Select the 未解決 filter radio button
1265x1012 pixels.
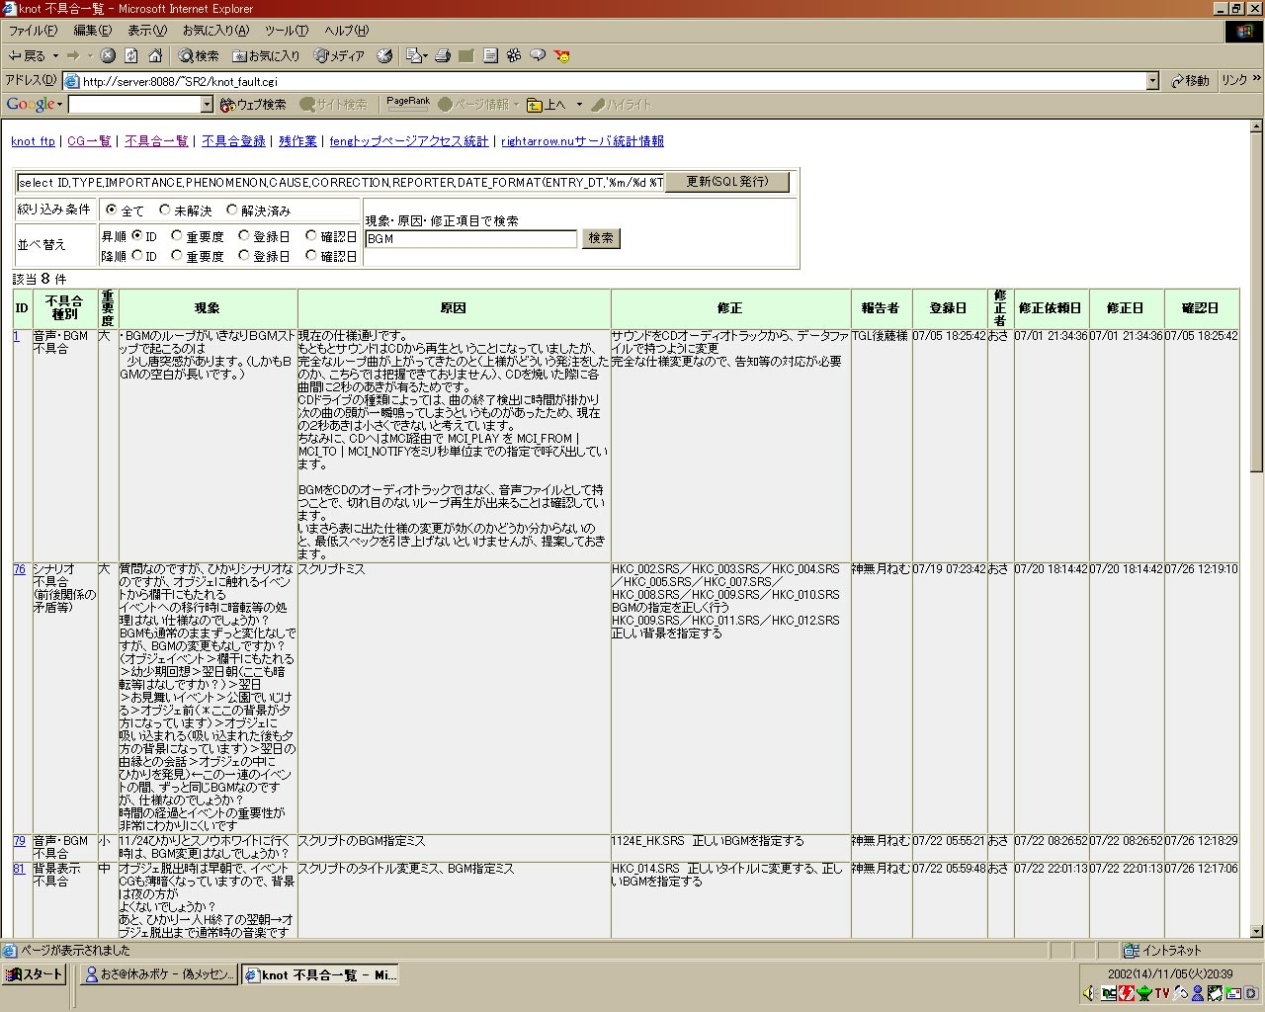(x=165, y=210)
